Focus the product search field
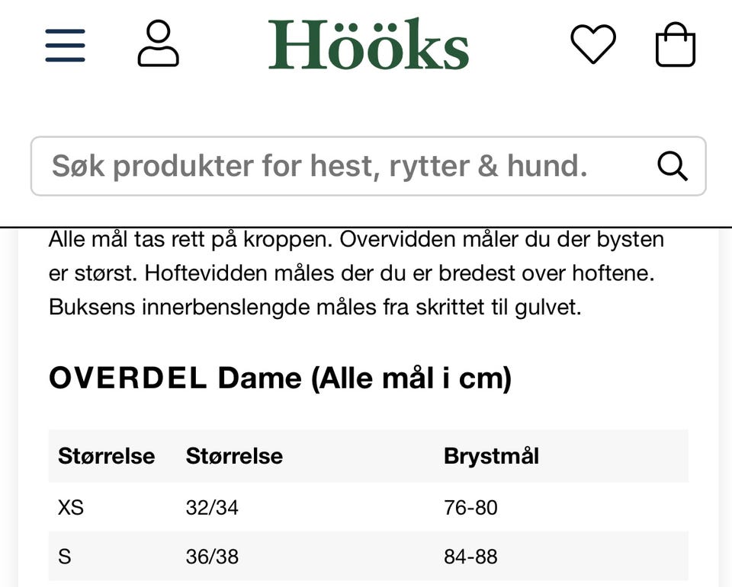Screen dimensions: 732x587 pyautogui.click(x=343, y=166)
